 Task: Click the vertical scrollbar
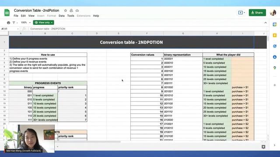pos(268,39)
